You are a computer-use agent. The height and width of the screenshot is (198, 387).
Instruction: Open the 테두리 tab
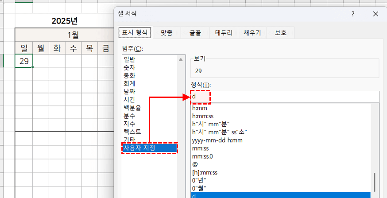click(224, 33)
